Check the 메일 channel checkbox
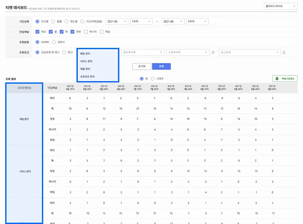303x224 pixels. click(x=102, y=32)
